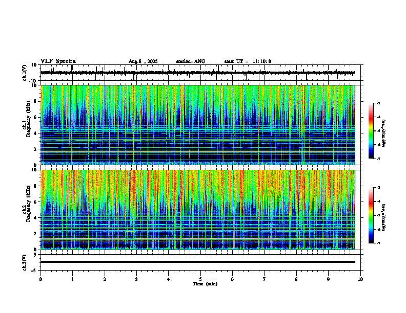The height and width of the screenshot is (313, 406).
Task: Click the ch.1 spectrogram "6" kHz tick label
Action: [36, 118]
